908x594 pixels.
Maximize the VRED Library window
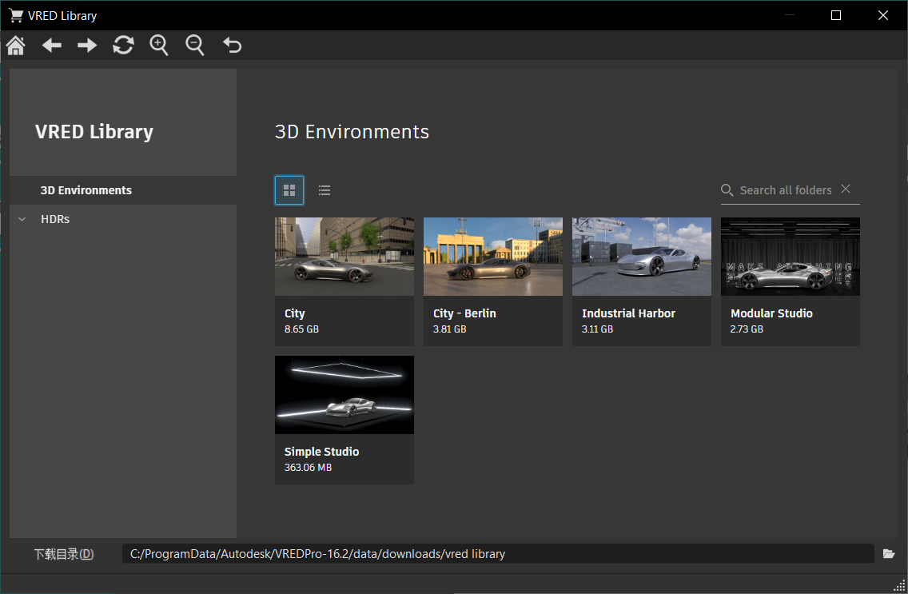[835, 16]
